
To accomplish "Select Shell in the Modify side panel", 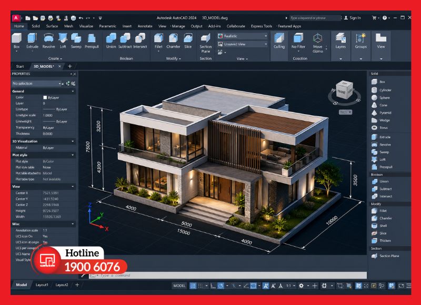I will tap(379, 226).
